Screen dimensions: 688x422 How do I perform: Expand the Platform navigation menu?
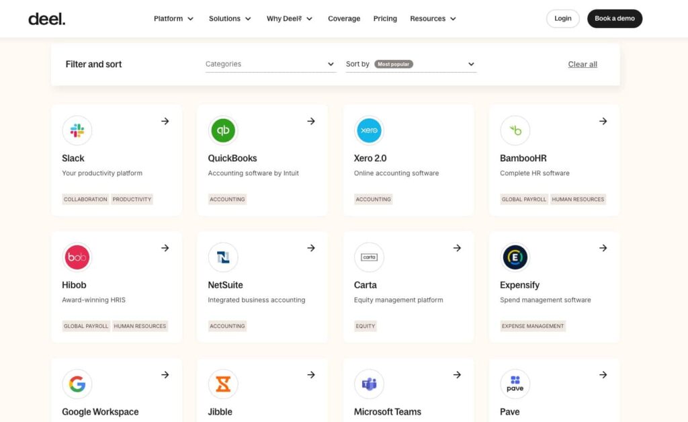coord(173,19)
